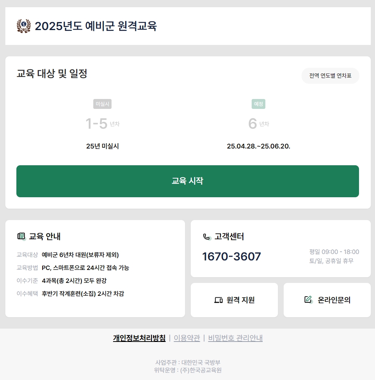Open the 온라인문의 card
Image resolution: width=375 pixels, height=380 pixels.
pos(327,300)
